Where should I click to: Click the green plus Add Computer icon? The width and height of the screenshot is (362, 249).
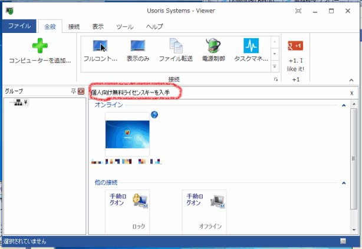40,46
